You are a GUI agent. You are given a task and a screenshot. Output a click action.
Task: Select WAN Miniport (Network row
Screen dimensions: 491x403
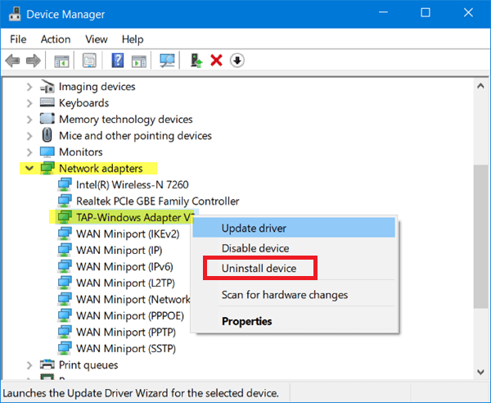133,299
